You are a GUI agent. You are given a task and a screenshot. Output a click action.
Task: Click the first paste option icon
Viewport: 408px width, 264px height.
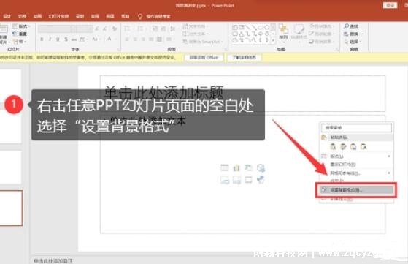[x=333, y=147]
